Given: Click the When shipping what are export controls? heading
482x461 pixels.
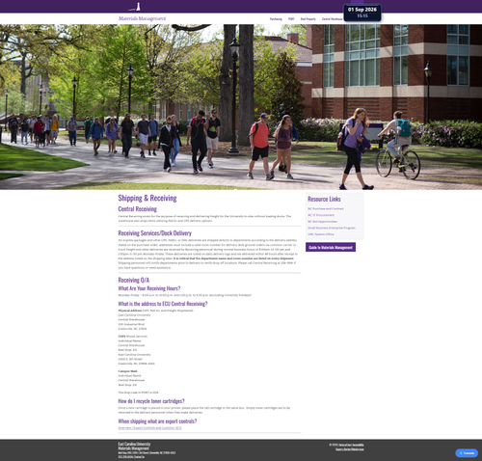Looking at the screenshot, I should click(157, 421).
